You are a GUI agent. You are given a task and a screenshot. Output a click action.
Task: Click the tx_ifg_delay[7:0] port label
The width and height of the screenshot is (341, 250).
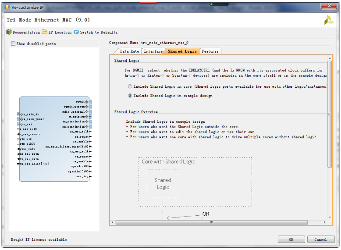pos(34,164)
